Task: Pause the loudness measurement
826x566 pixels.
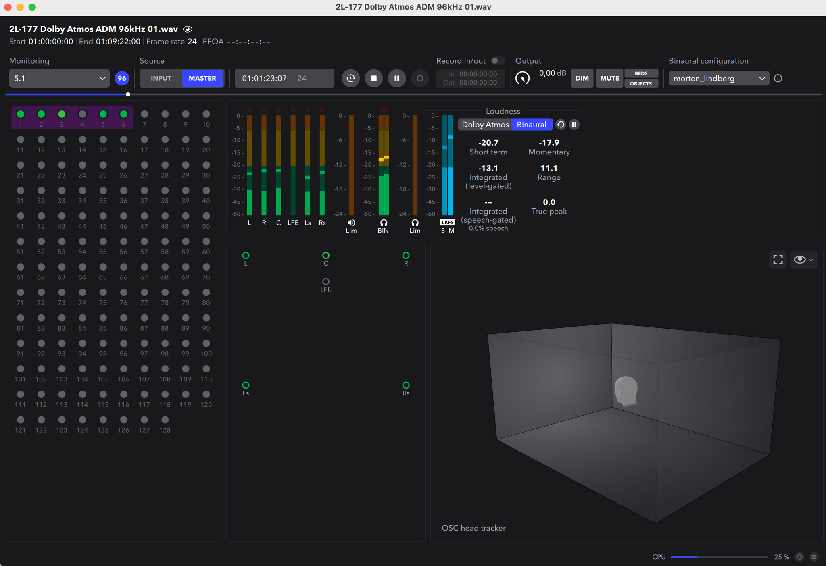Action: [574, 125]
